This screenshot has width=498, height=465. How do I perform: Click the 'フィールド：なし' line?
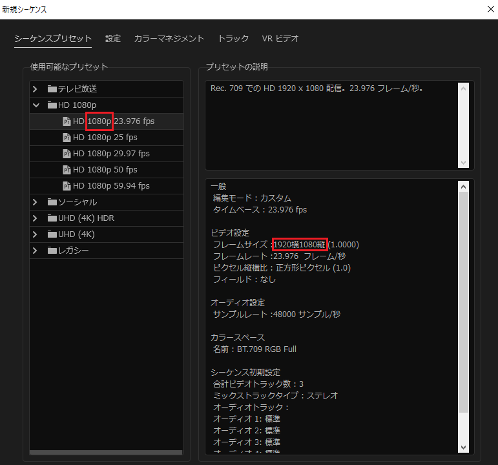(244, 280)
